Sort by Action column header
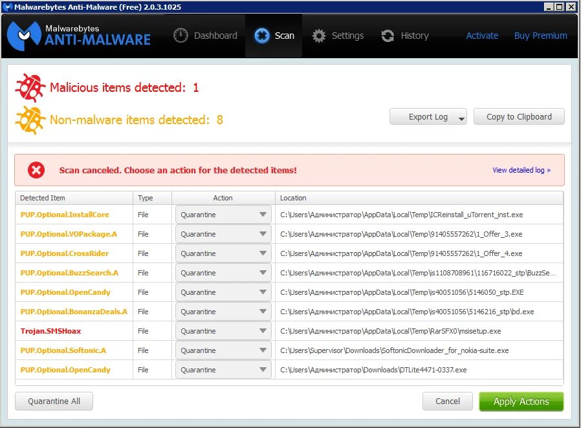581x428 pixels. 223,198
